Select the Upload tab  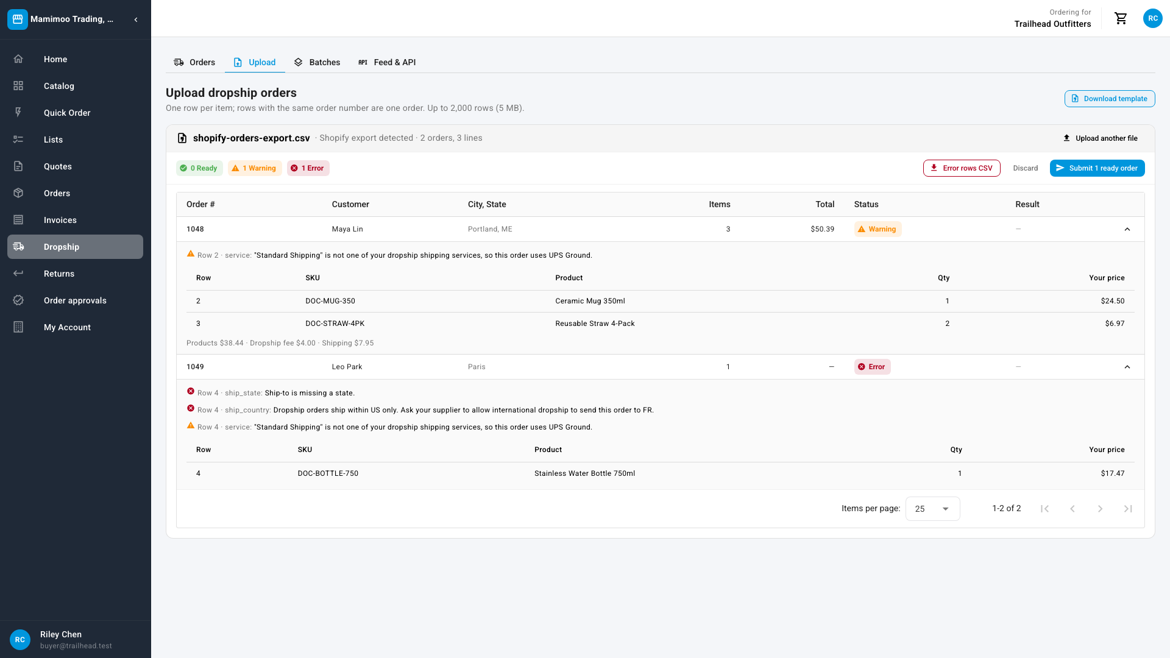[x=255, y=62]
